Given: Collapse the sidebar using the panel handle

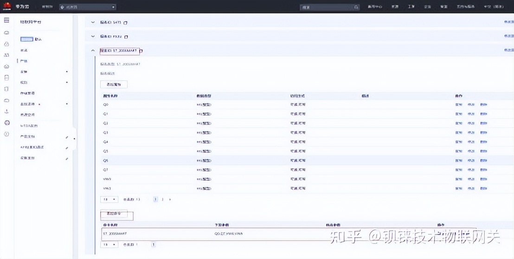Looking at the screenshot, I should coord(74,138).
